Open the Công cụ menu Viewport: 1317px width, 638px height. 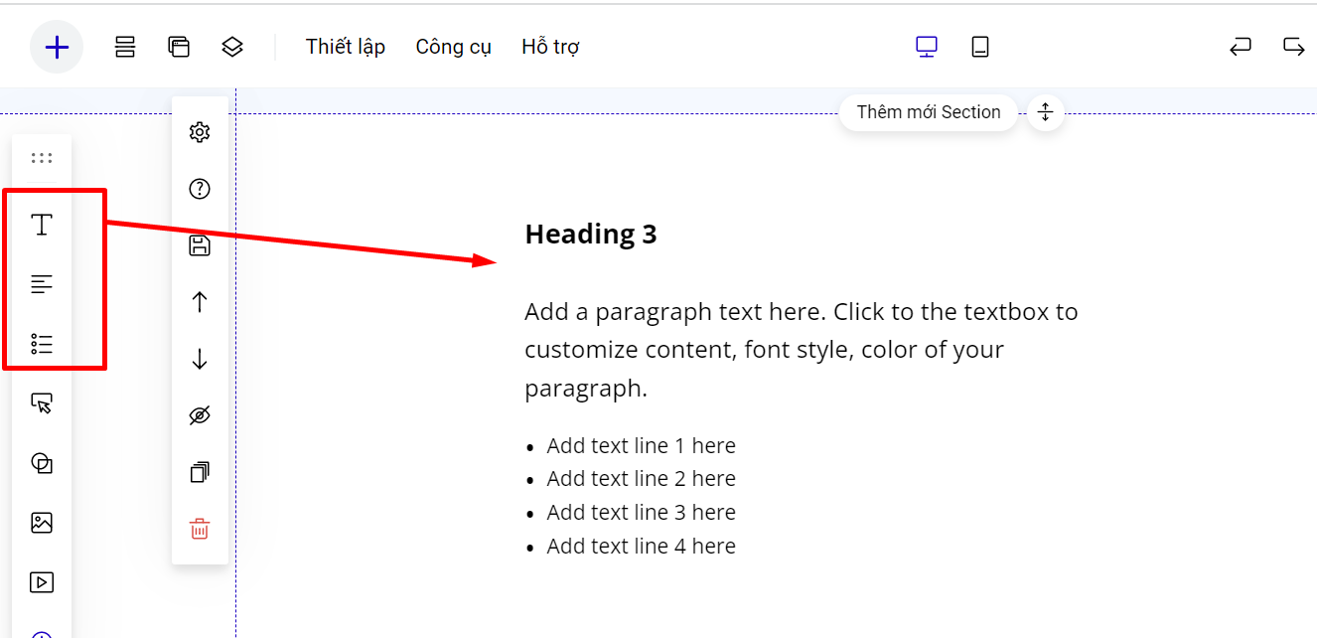[x=453, y=47]
